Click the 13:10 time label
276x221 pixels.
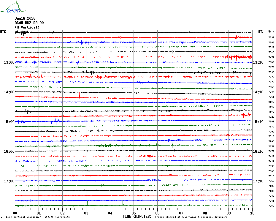click(x=258, y=62)
